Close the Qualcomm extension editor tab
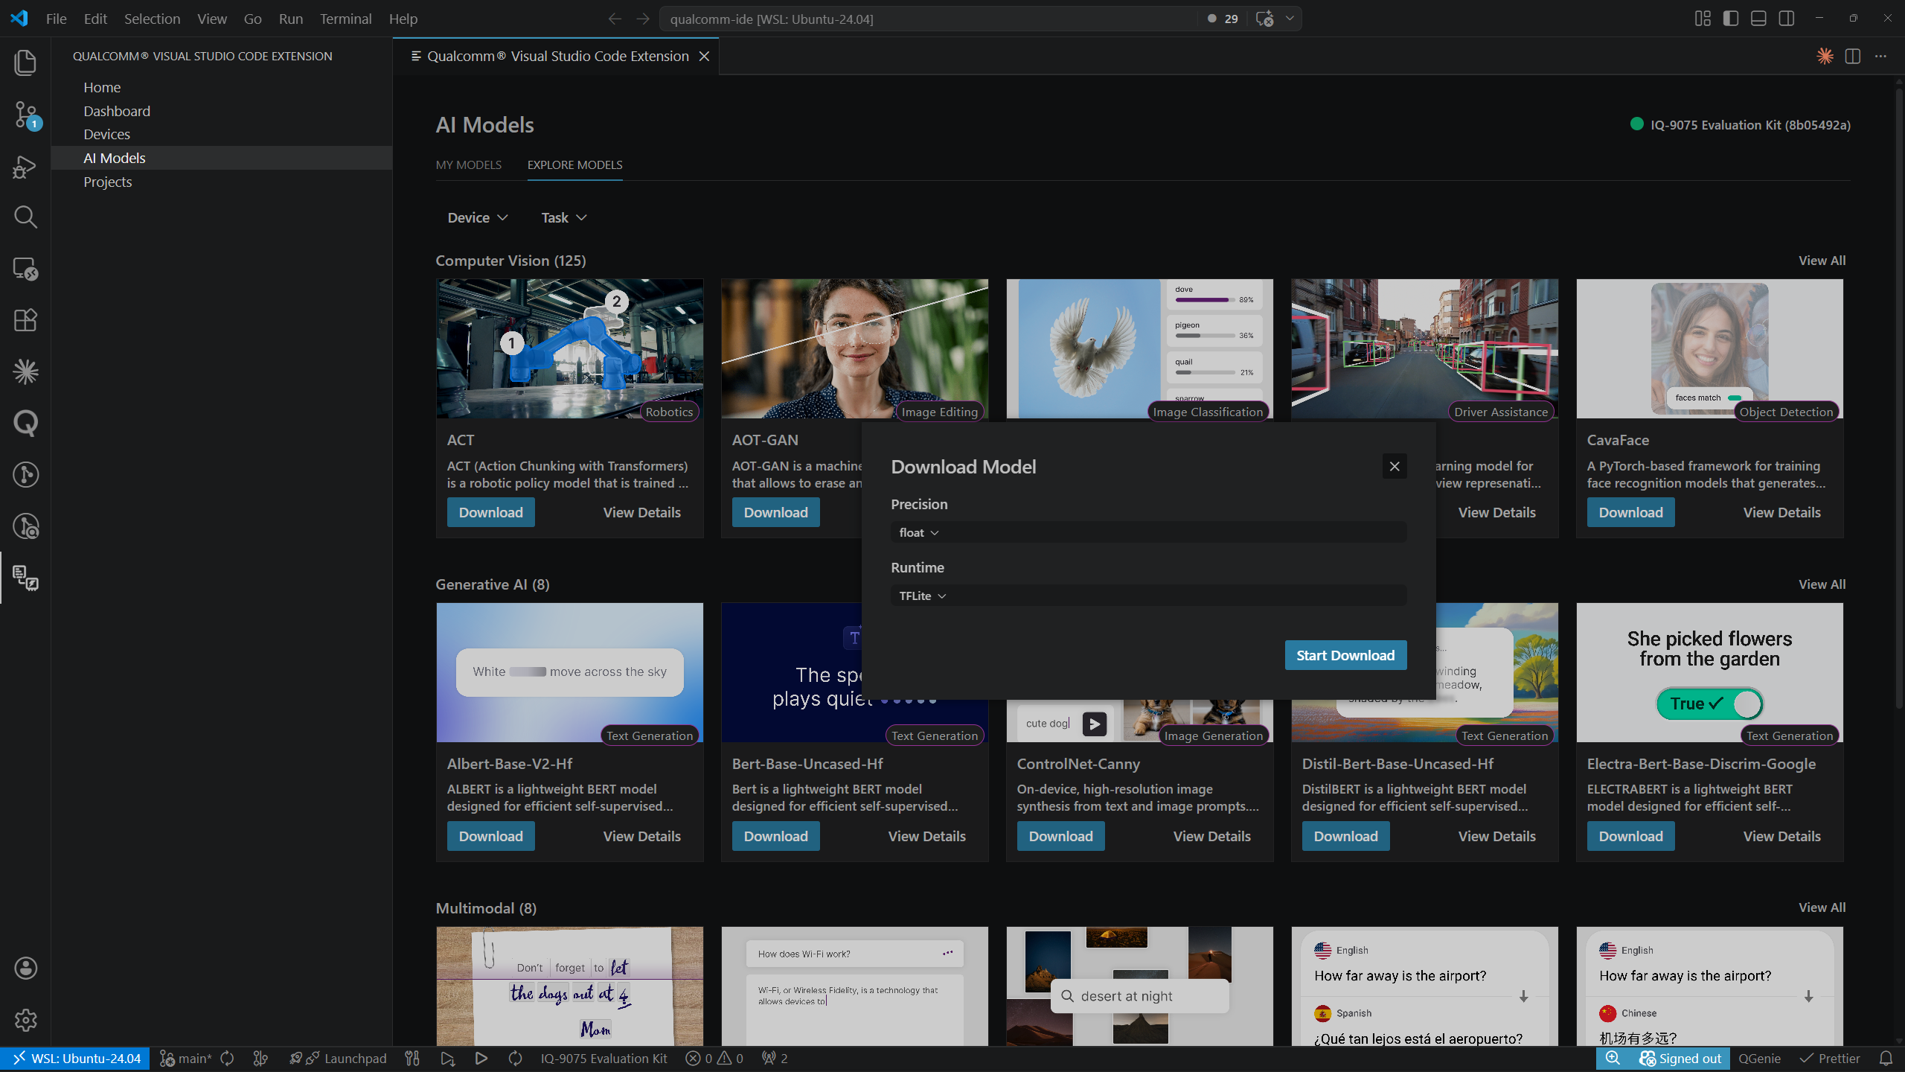1905x1072 pixels. point(704,56)
